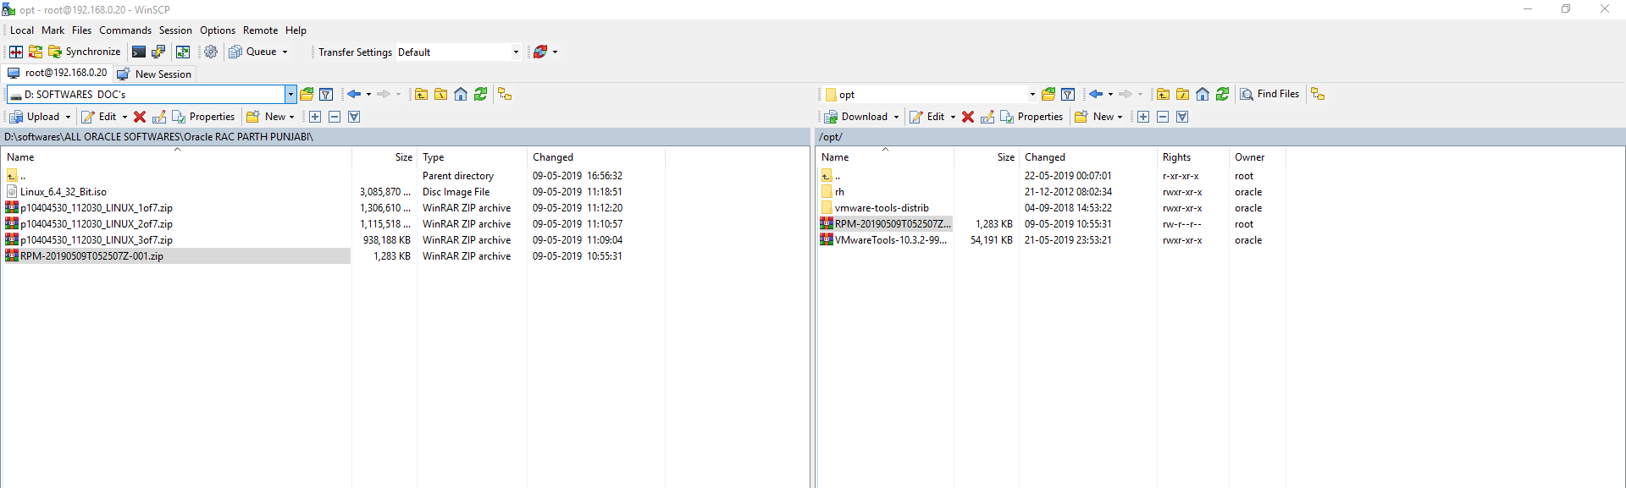Expand the local back history dropdown arrow

[x=368, y=94]
